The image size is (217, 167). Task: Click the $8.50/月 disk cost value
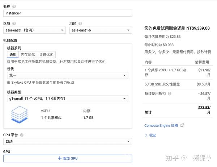[x=204, y=84]
